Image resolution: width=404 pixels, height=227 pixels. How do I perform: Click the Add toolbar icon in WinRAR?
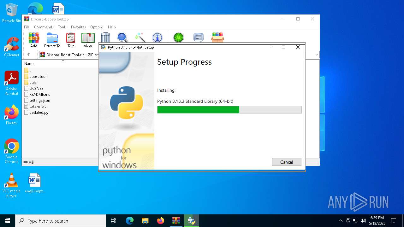(34, 40)
